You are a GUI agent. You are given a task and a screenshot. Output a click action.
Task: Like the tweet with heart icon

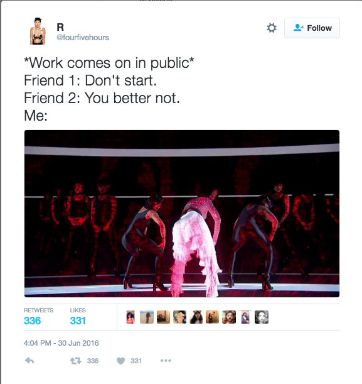(x=120, y=361)
